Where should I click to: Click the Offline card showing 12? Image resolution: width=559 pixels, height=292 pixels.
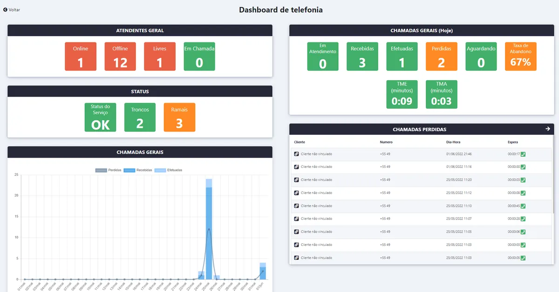click(x=120, y=56)
